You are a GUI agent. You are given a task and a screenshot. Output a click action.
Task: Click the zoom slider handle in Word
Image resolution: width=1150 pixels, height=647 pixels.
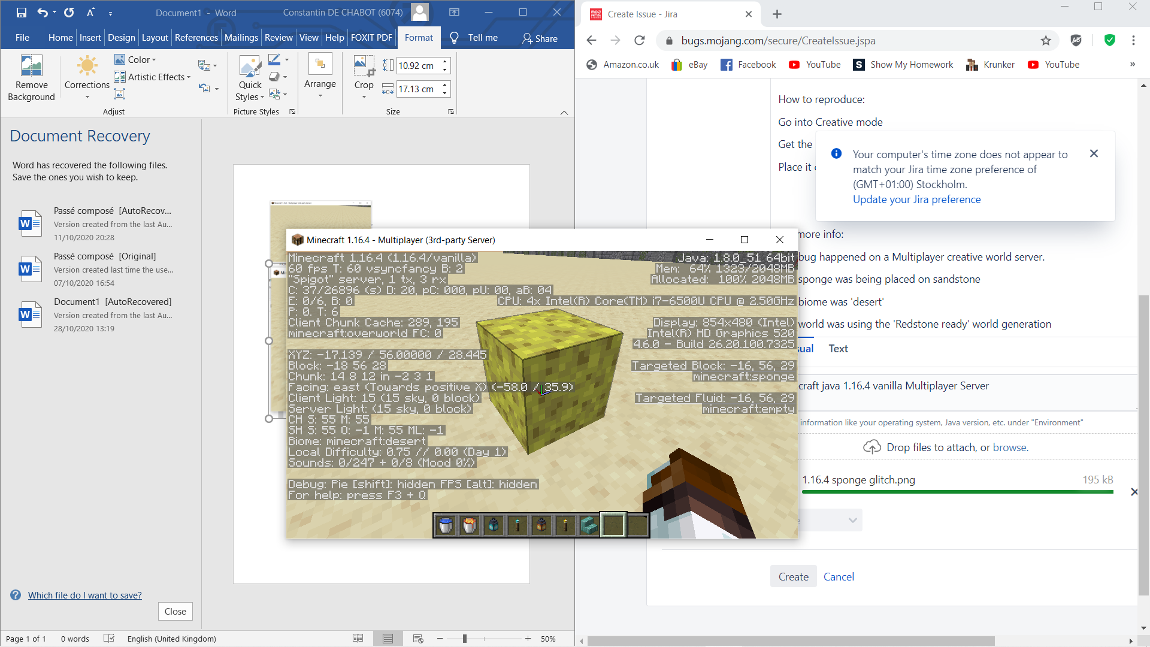[x=465, y=639]
